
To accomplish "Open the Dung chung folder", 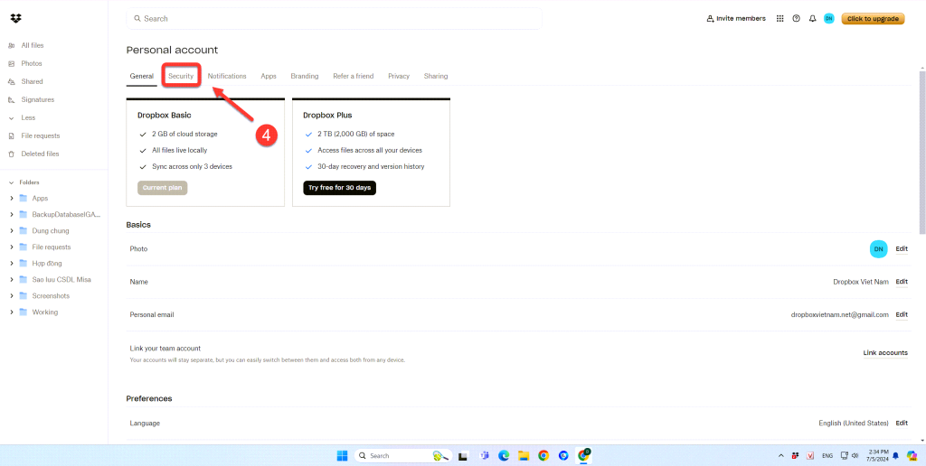I will (x=51, y=230).
